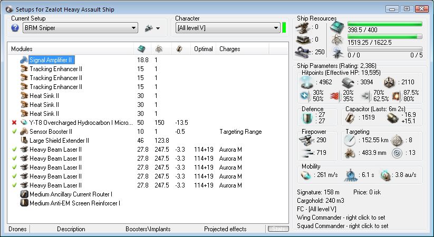Click Aurora M charge of first Heavy Beam Laser
Viewport: 434px width, 237px height.
230,150
